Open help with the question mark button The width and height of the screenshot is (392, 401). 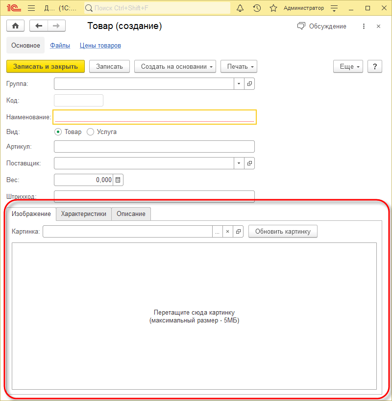pyautogui.click(x=375, y=66)
